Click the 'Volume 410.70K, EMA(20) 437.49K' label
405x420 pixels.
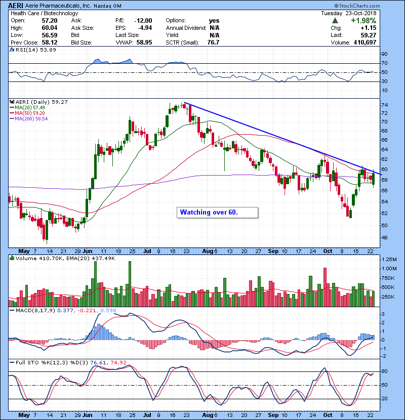[x=65, y=259]
